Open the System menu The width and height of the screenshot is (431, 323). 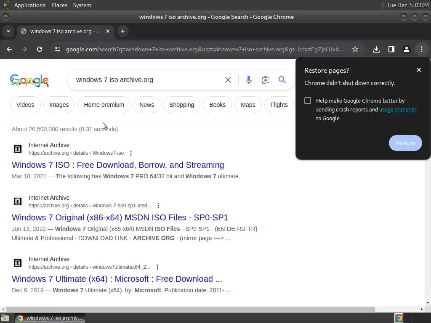pyautogui.click(x=82, y=5)
